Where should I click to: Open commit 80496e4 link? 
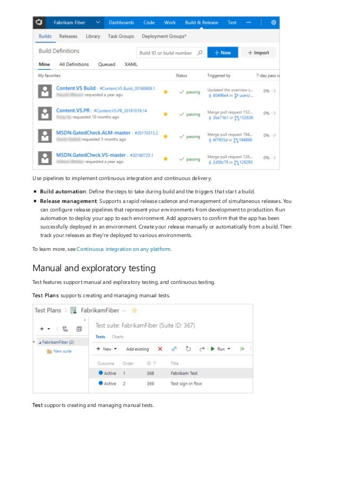tap(218, 96)
